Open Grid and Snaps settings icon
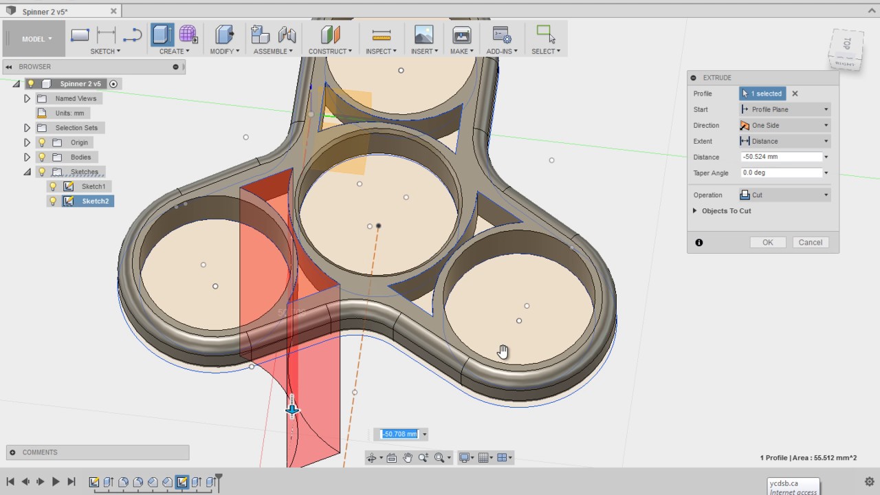Viewport: 880px width, 495px height. [483, 458]
